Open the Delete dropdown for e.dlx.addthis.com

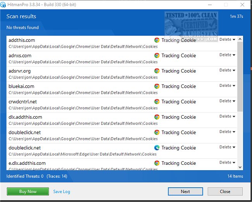coord(227,162)
